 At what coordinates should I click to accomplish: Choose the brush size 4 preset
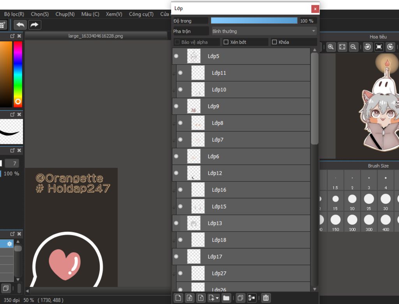tap(385, 180)
